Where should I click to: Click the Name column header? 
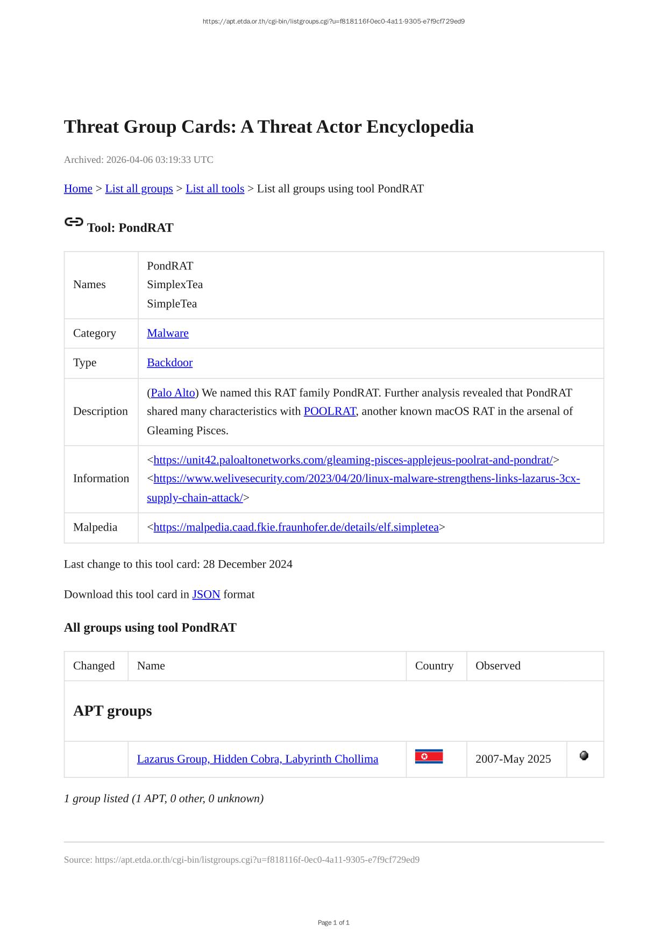[x=151, y=666]
